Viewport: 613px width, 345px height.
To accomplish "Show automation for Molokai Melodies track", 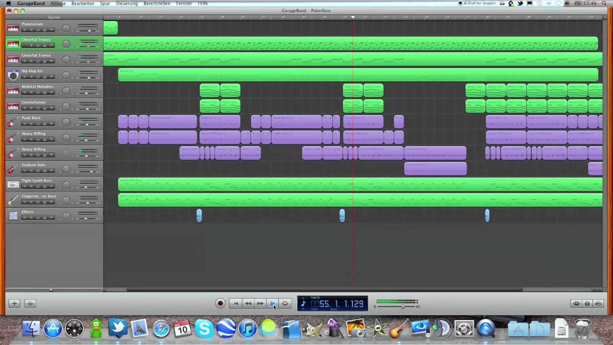I will [51, 92].
